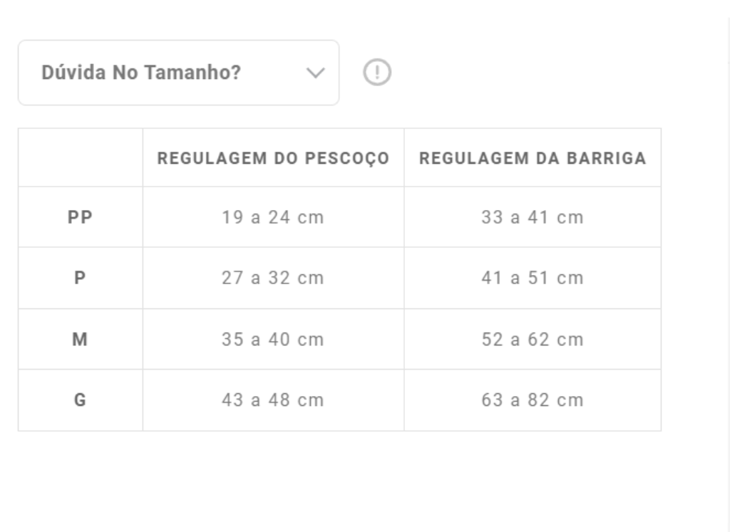Click the 27 a 32 cm cell
The width and height of the screenshot is (730, 532).
click(274, 278)
